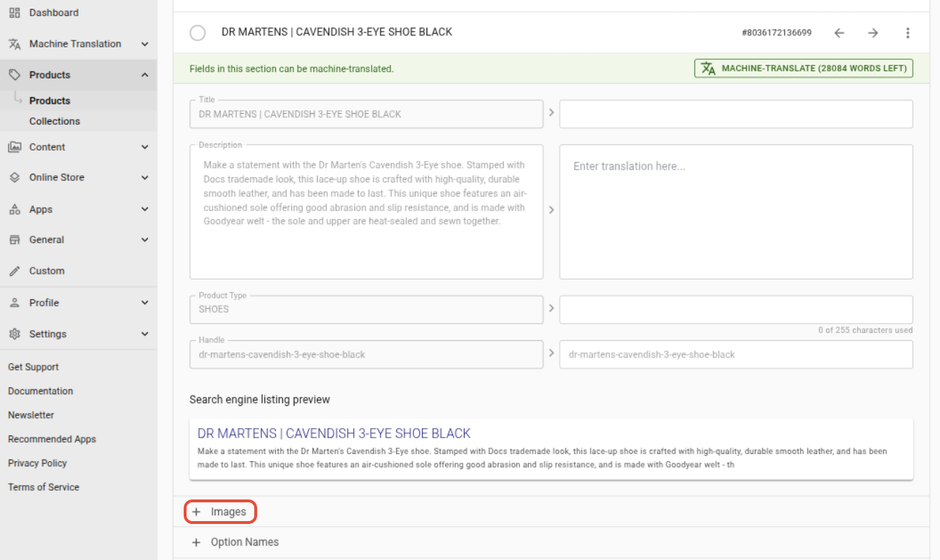This screenshot has height=560, width=940.
Task: Open the Recommended Apps link
Action: 52,438
